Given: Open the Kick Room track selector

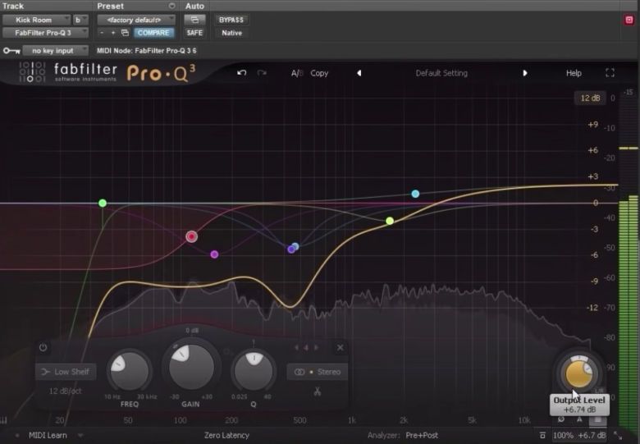Looking at the screenshot, I should point(36,20).
